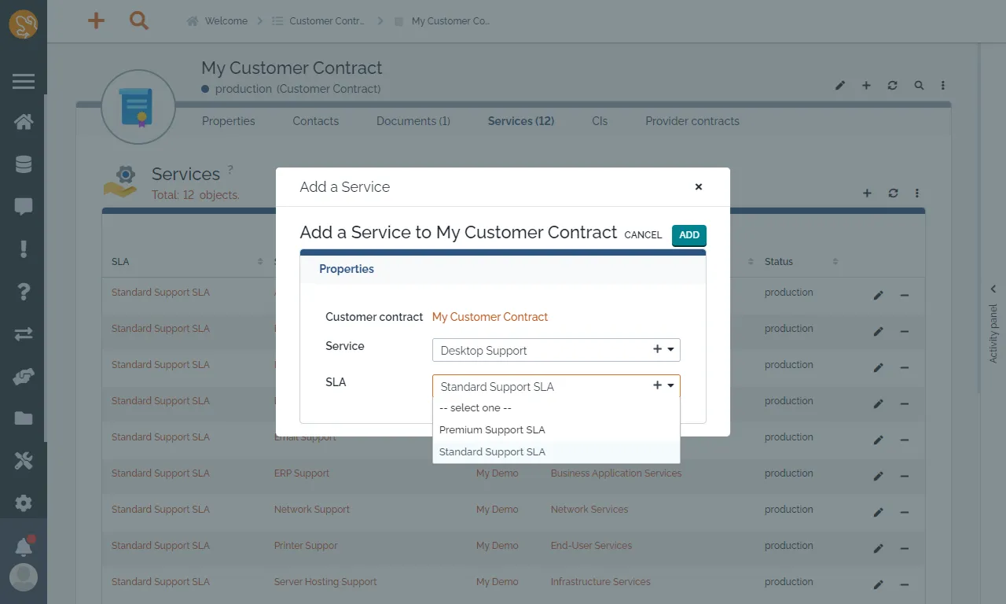Open the tools wrench icon in sidebar
This screenshot has height=604, width=1006.
(24, 462)
